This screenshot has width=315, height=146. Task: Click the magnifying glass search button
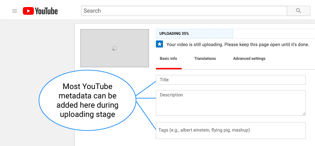point(298,11)
